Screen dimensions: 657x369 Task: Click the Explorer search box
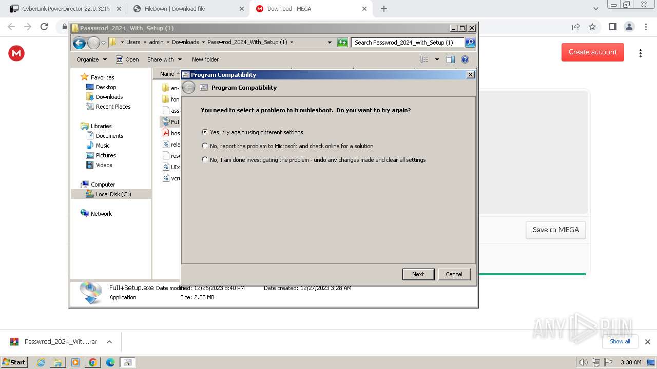[408, 43]
